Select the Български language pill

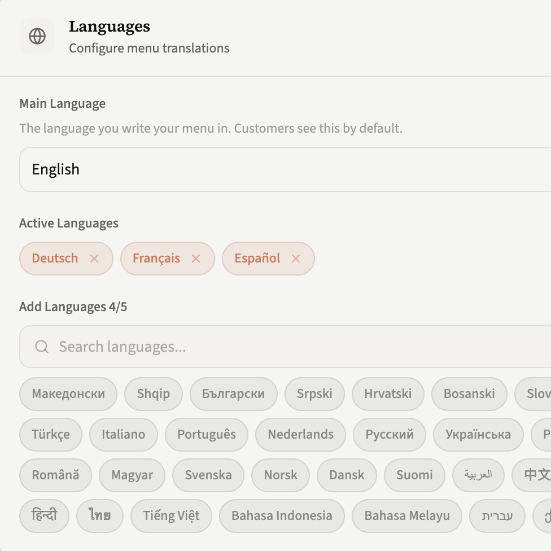233,394
